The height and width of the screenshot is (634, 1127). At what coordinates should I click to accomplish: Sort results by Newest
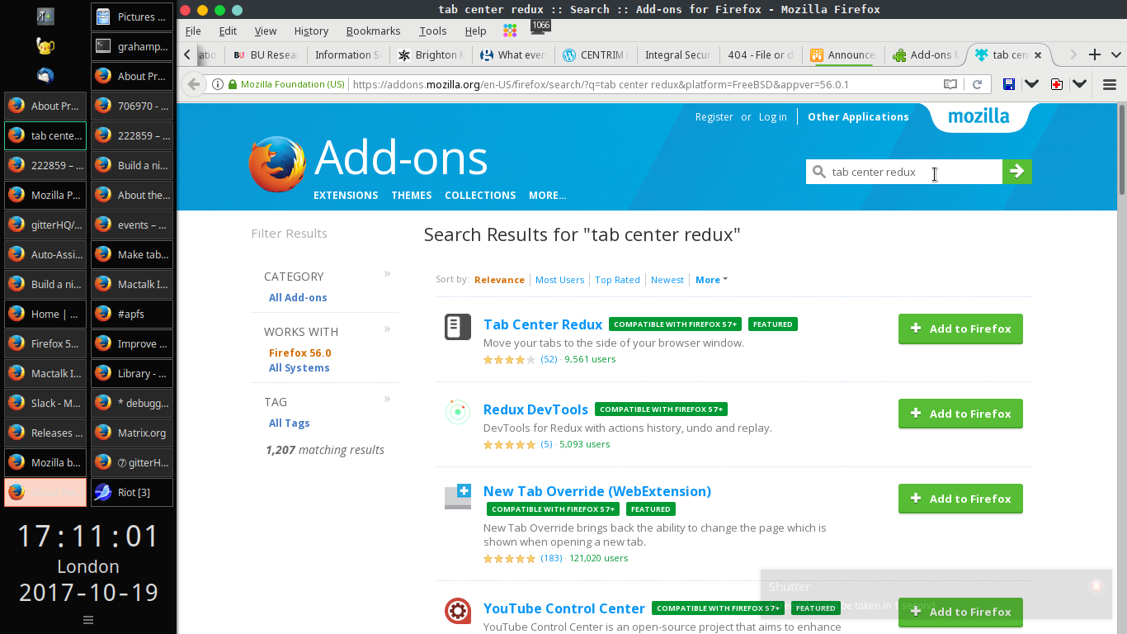tap(667, 280)
